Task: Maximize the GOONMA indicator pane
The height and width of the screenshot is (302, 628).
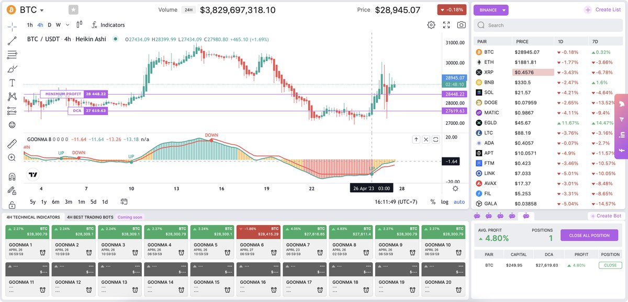Action: [435, 140]
